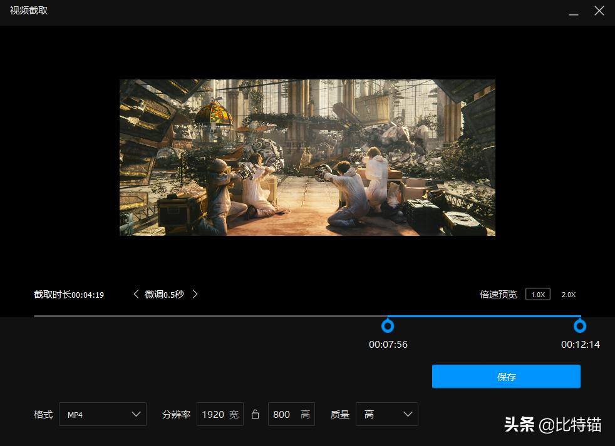Expand the format list via its chevron arrow
The height and width of the screenshot is (446, 615).
pos(136,414)
